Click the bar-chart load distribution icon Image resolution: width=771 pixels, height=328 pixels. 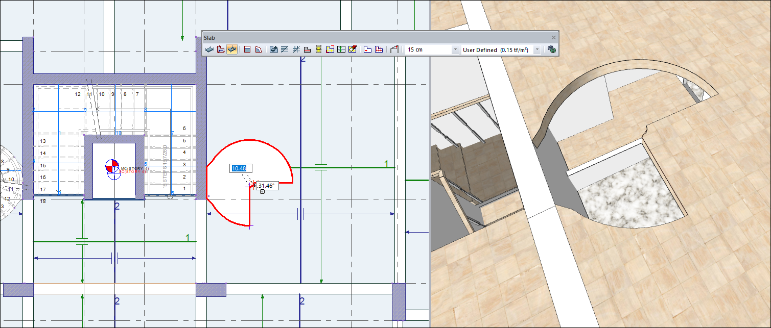[x=379, y=49]
